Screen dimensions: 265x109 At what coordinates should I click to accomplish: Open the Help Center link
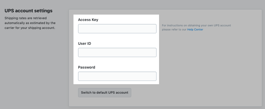(195, 30)
